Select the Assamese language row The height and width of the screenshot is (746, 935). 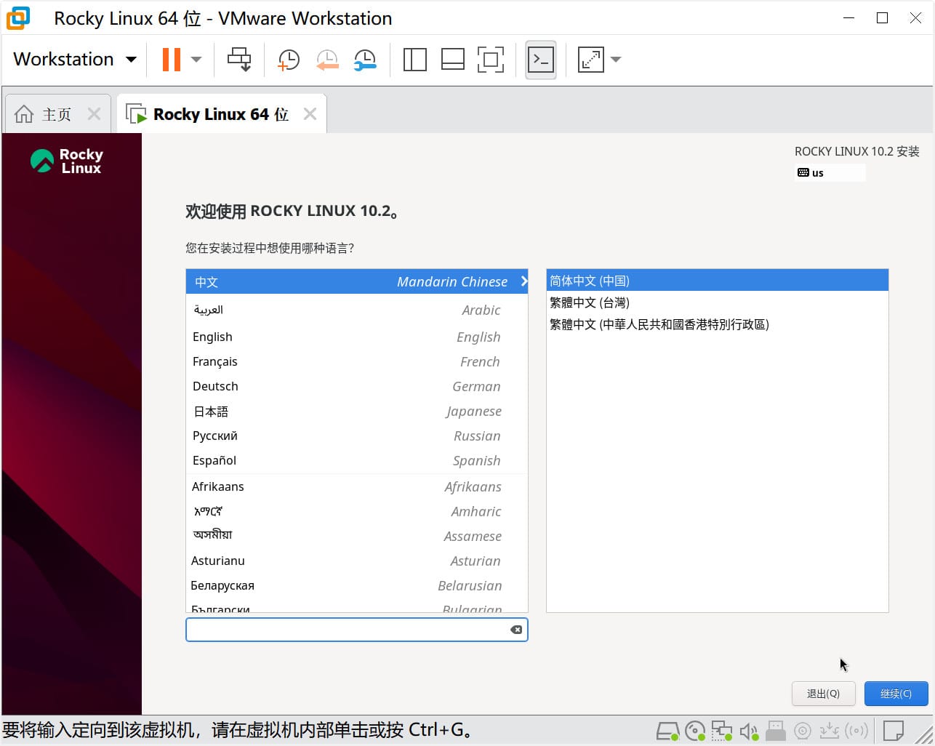[357, 536]
